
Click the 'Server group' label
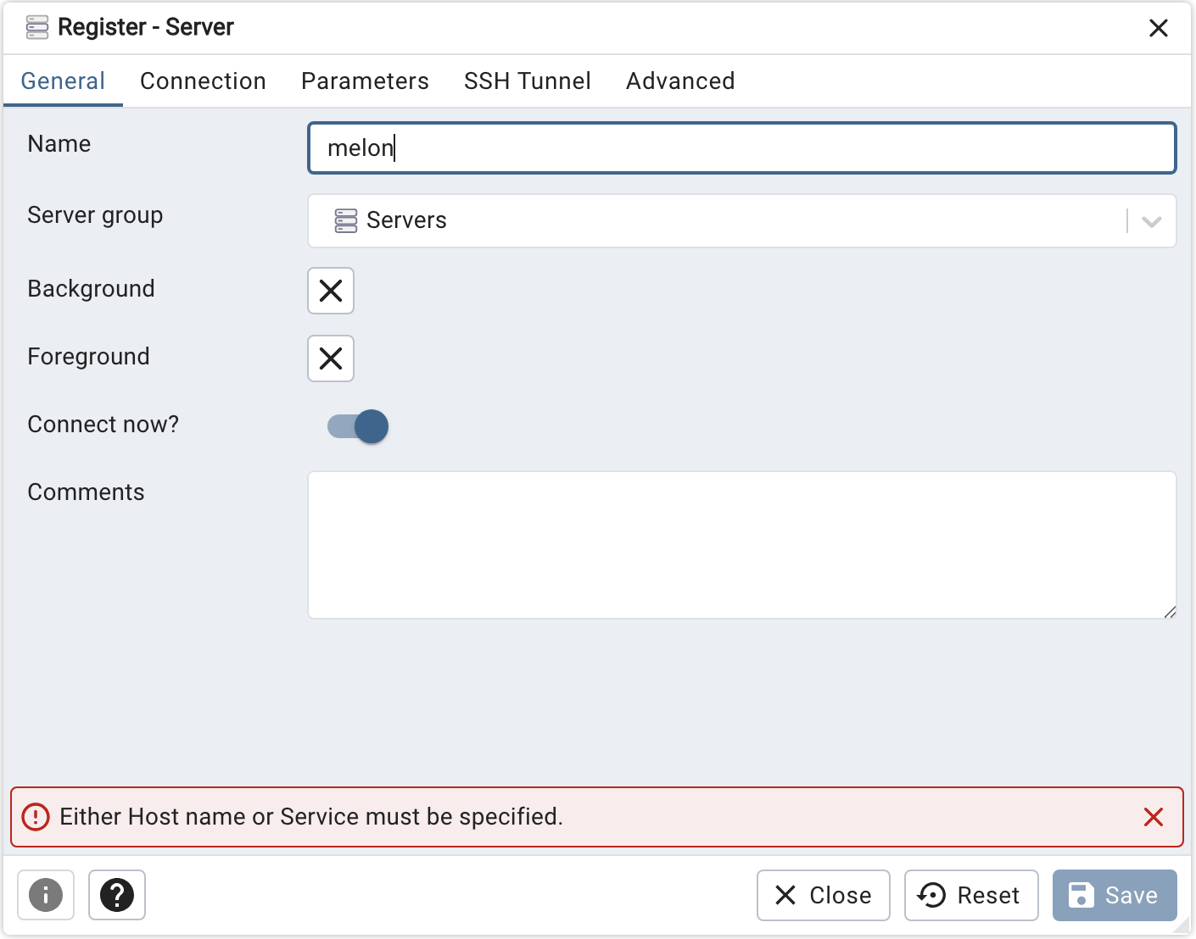95,216
